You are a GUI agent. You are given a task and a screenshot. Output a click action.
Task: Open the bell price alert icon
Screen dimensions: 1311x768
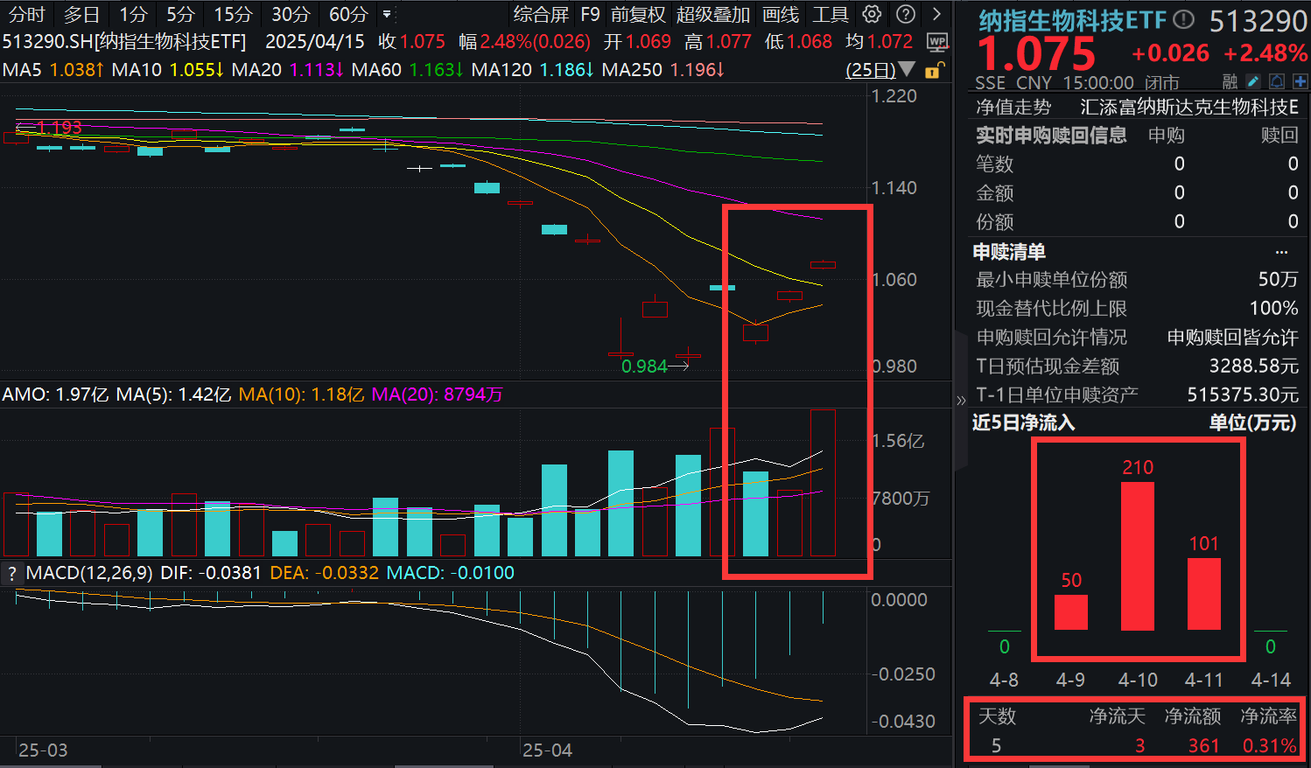tap(1279, 80)
